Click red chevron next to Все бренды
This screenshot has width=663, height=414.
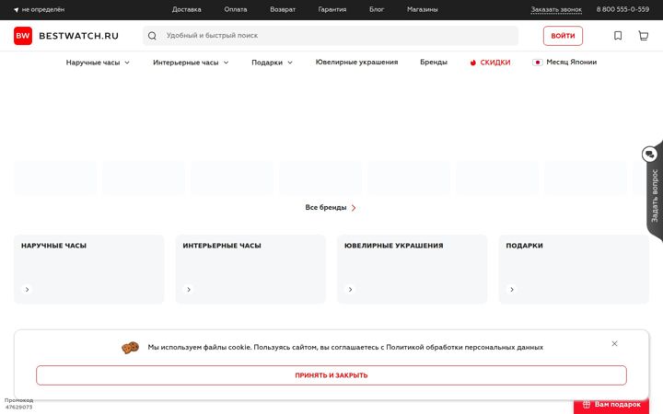[354, 208]
